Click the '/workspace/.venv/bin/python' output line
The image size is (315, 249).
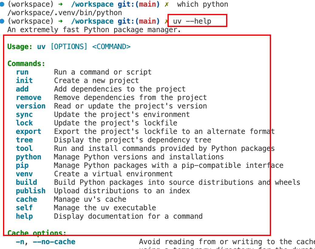(64, 13)
